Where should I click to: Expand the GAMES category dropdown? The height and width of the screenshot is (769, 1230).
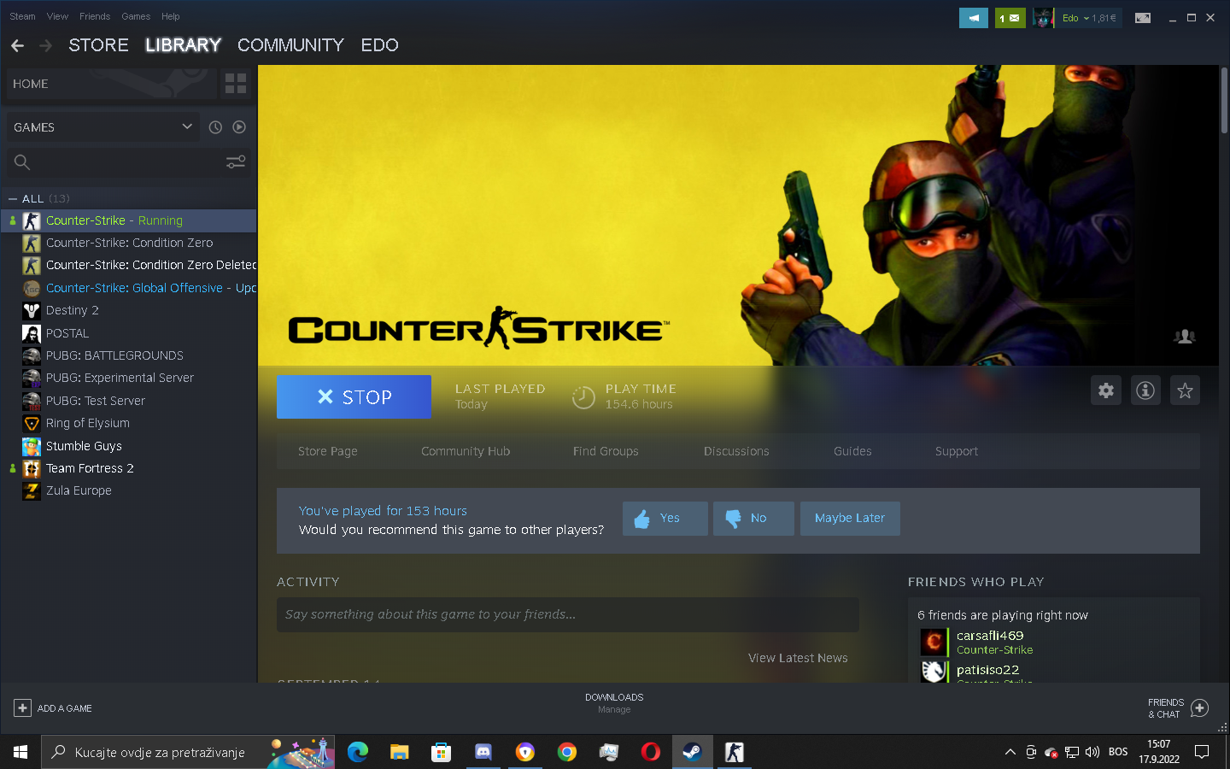pos(187,127)
